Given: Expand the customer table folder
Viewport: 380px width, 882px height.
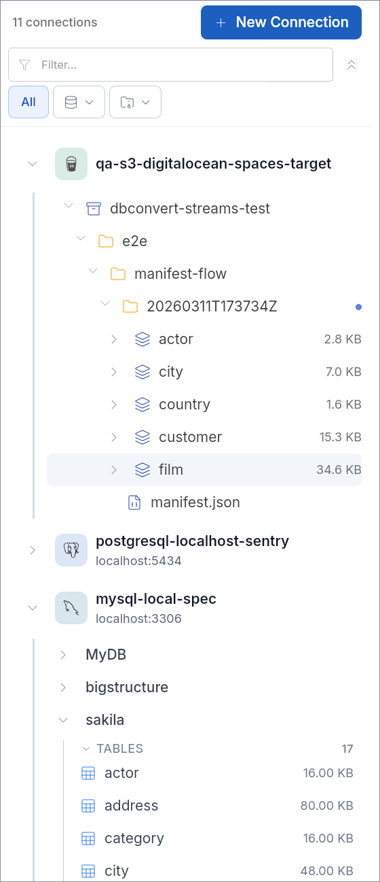Looking at the screenshot, I should point(114,437).
